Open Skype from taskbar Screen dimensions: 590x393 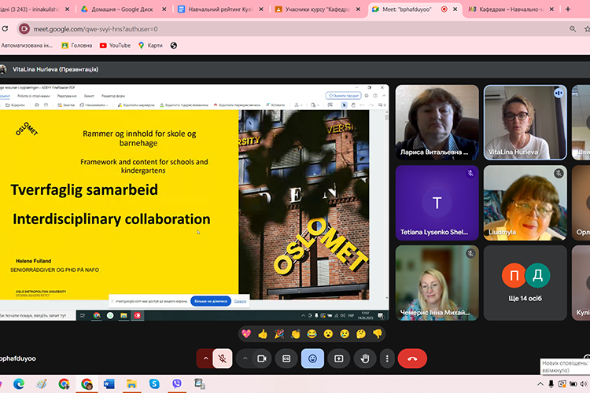154,384
